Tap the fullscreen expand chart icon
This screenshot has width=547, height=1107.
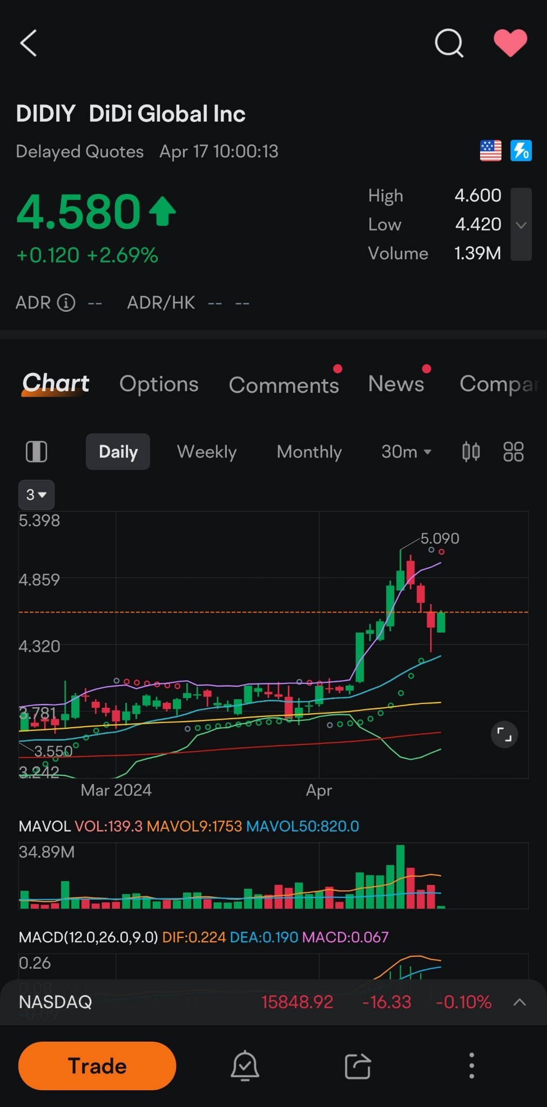tap(504, 735)
